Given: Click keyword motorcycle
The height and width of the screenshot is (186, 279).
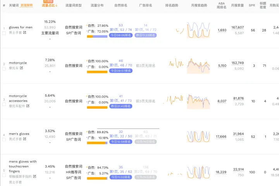Looking at the screenshot, I should click(18, 63).
